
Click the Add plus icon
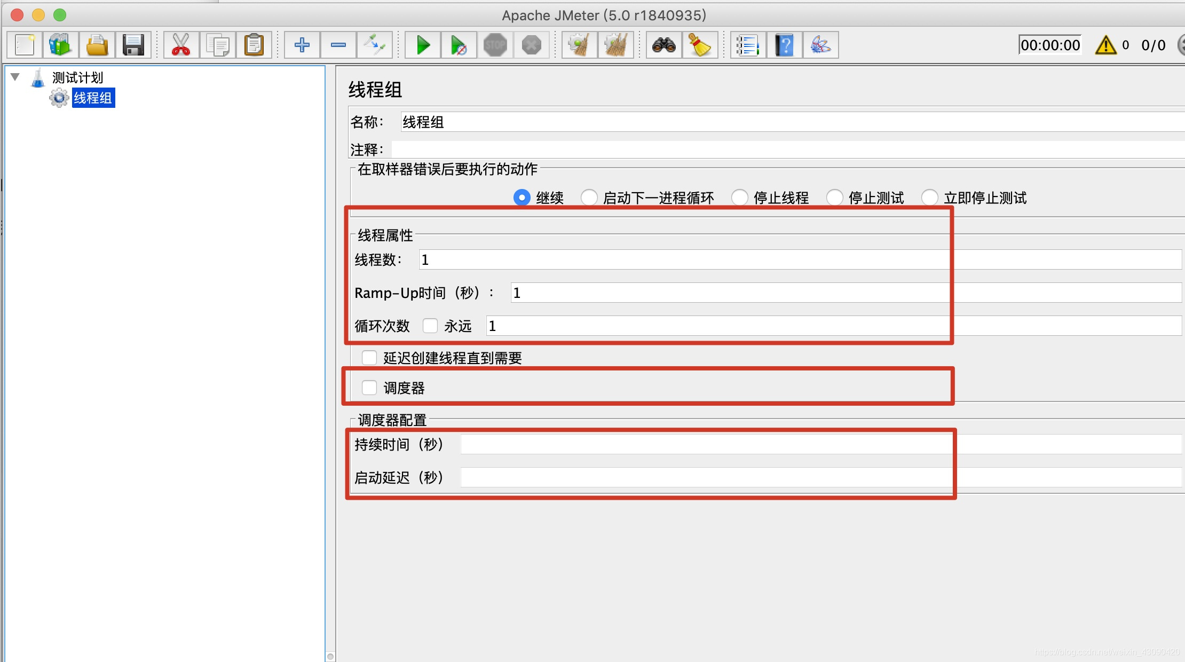[x=302, y=45]
